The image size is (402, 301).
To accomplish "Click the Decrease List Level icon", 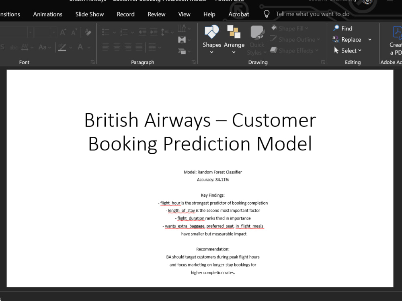I will (143, 32).
